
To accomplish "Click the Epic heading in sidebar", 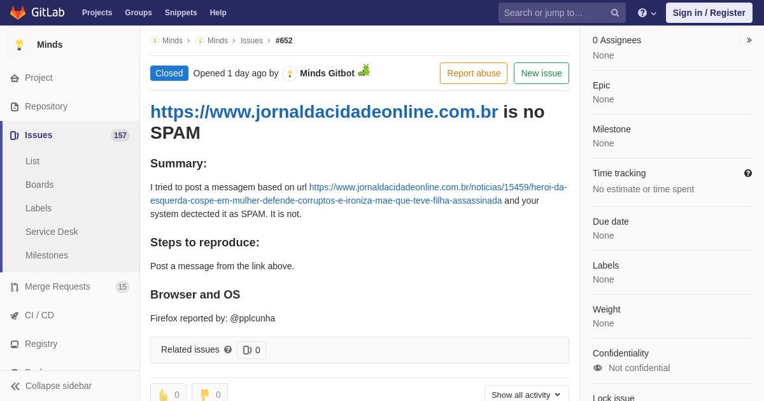I will (x=601, y=85).
